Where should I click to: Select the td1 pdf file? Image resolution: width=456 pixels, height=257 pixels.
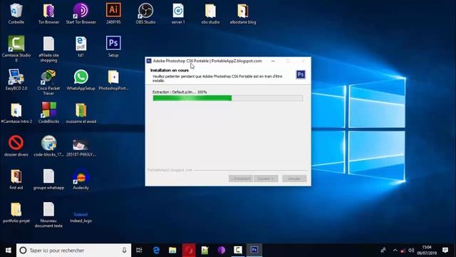81,46
